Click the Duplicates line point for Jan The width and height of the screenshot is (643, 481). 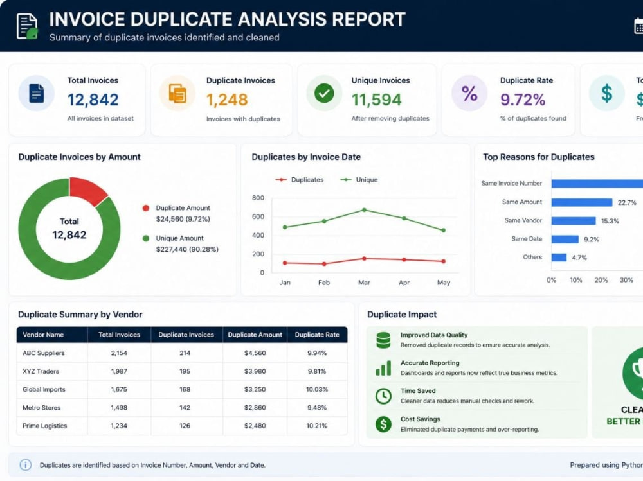coord(285,263)
